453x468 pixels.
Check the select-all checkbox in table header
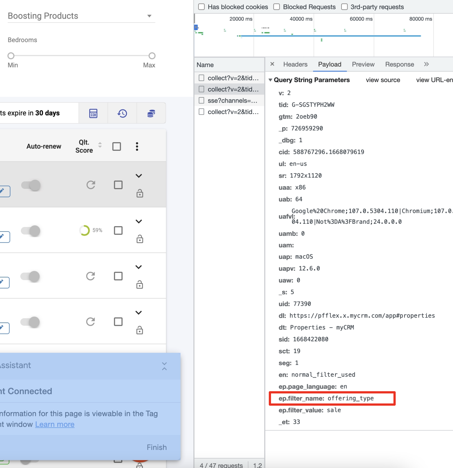tap(117, 146)
